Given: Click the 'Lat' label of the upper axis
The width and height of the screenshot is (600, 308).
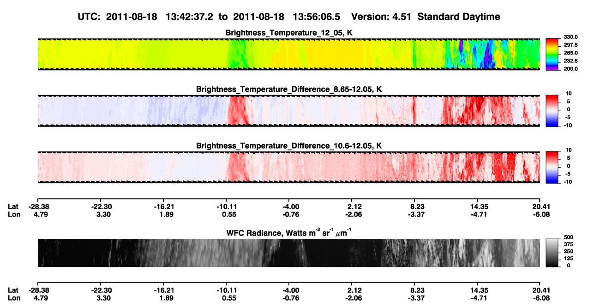Looking at the screenshot, I should pyautogui.click(x=13, y=207).
